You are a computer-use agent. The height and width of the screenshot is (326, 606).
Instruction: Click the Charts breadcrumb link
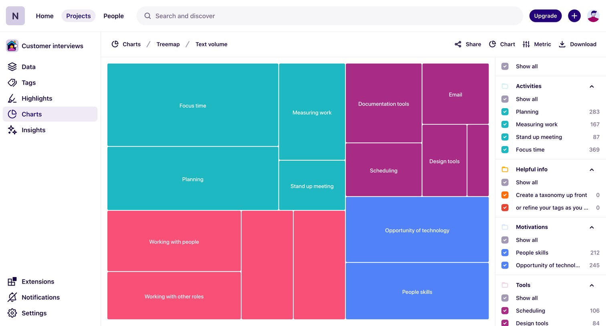click(126, 44)
